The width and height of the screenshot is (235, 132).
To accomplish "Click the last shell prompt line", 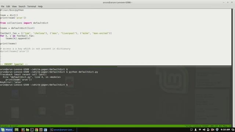I will pos(34,85).
